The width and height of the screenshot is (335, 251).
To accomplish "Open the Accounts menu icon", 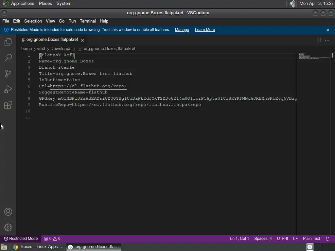I will coord(8,212).
